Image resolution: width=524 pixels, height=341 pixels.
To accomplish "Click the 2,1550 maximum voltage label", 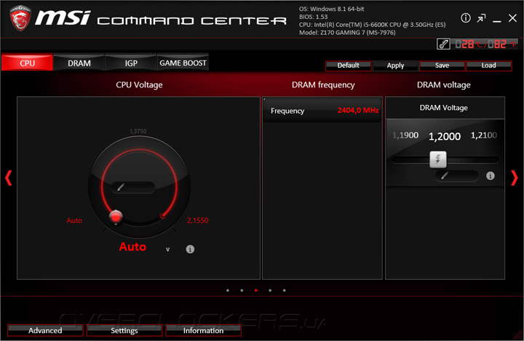I will click(197, 220).
